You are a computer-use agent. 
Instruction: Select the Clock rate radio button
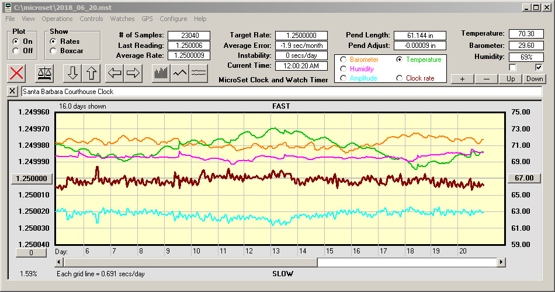coord(400,78)
